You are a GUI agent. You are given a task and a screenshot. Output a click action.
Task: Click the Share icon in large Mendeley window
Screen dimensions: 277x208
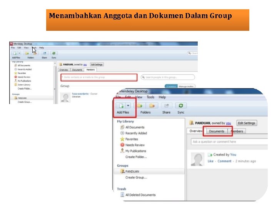(167, 106)
